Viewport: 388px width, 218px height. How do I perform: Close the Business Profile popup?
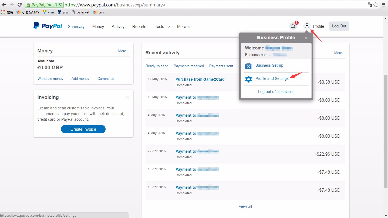(306, 38)
